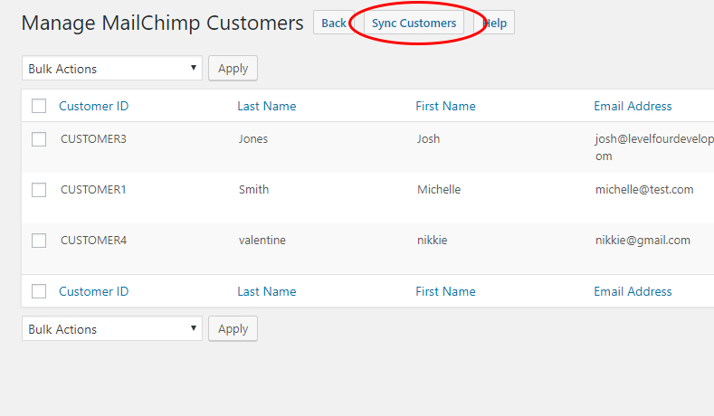Image resolution: width=714 pixels, height=416 pixels.
Task: Click the Apply button above the table
Action: [233, 69]
